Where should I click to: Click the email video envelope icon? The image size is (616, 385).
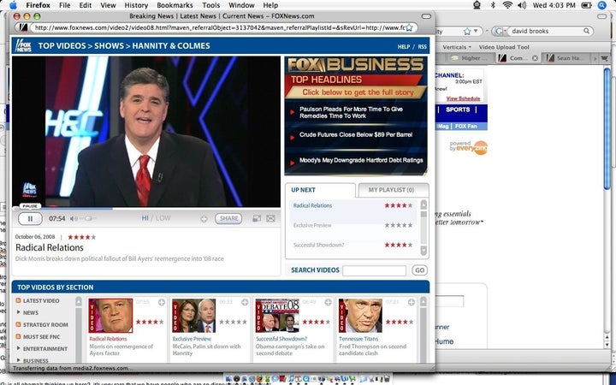(x=270, y=218)
